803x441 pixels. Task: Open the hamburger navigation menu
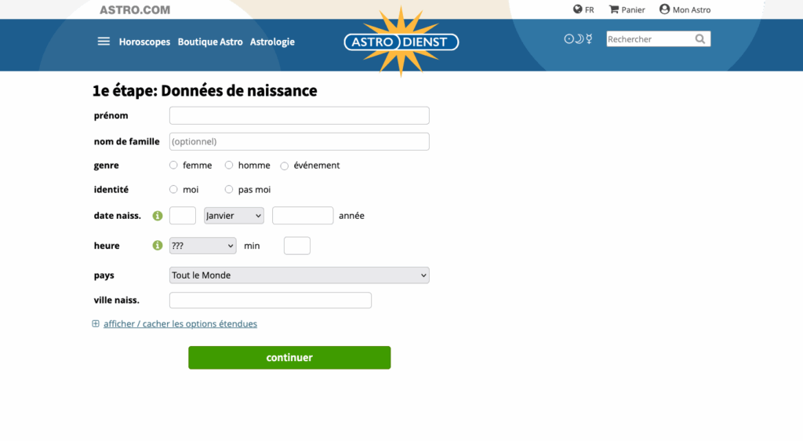(104, 42)
